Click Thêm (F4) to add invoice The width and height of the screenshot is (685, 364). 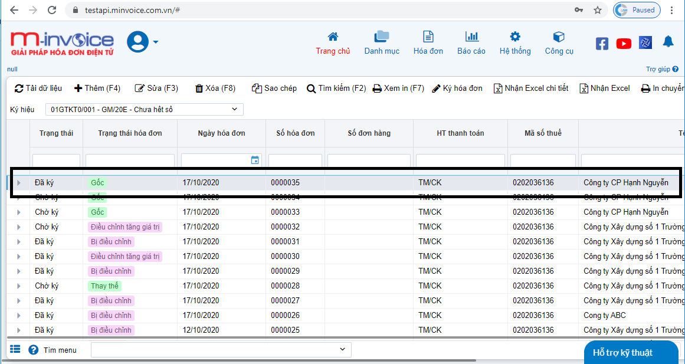coord(97,88)
